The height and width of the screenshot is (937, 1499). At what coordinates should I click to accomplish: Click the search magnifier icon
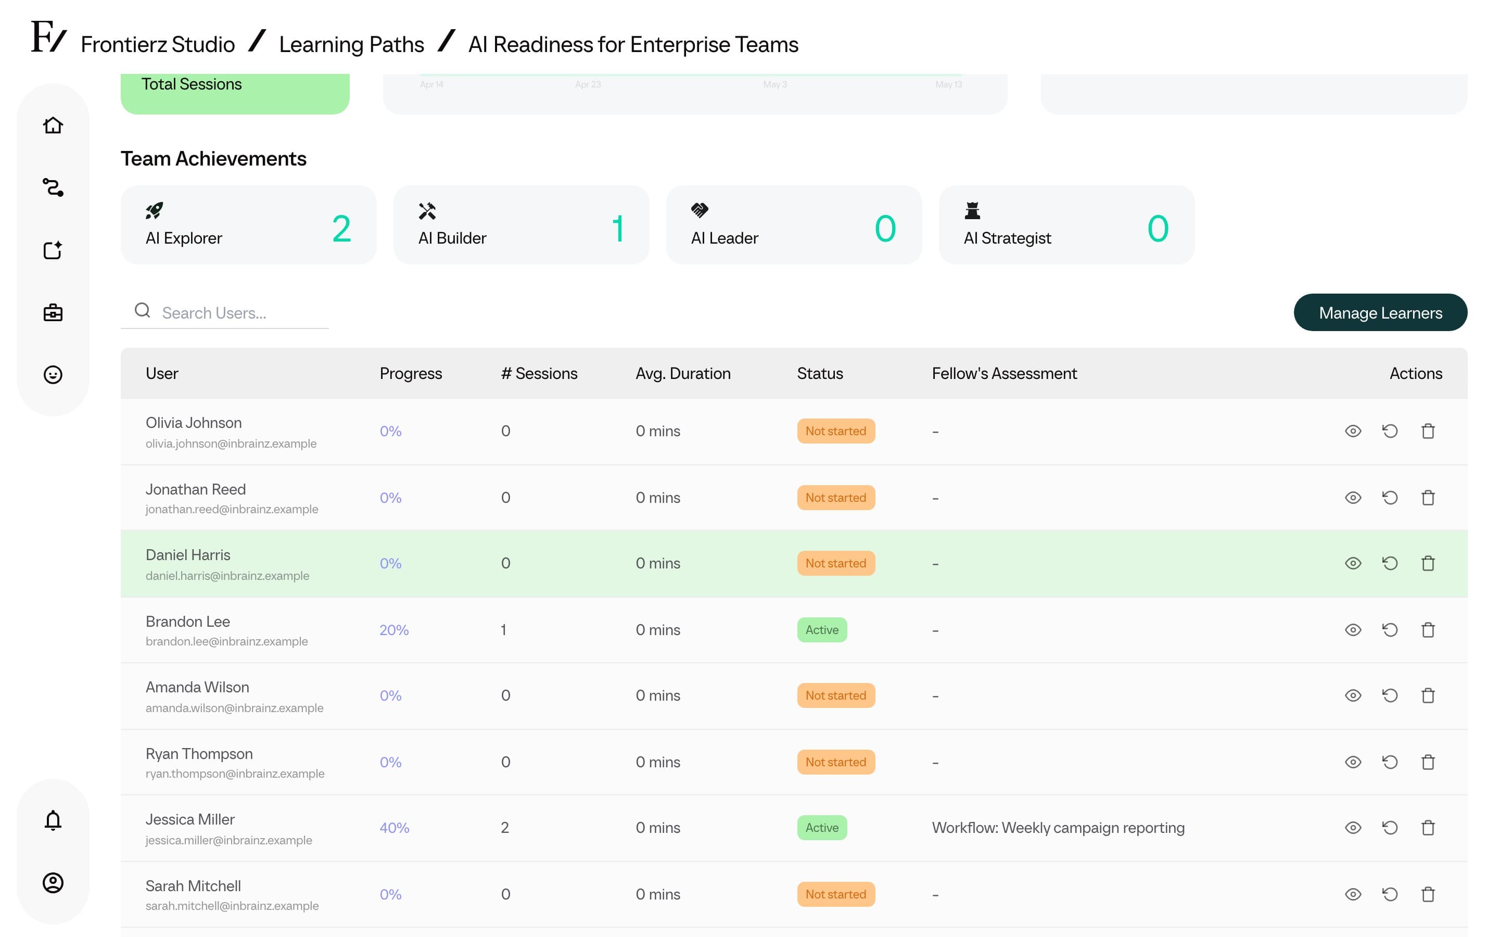tap(143, 310)
